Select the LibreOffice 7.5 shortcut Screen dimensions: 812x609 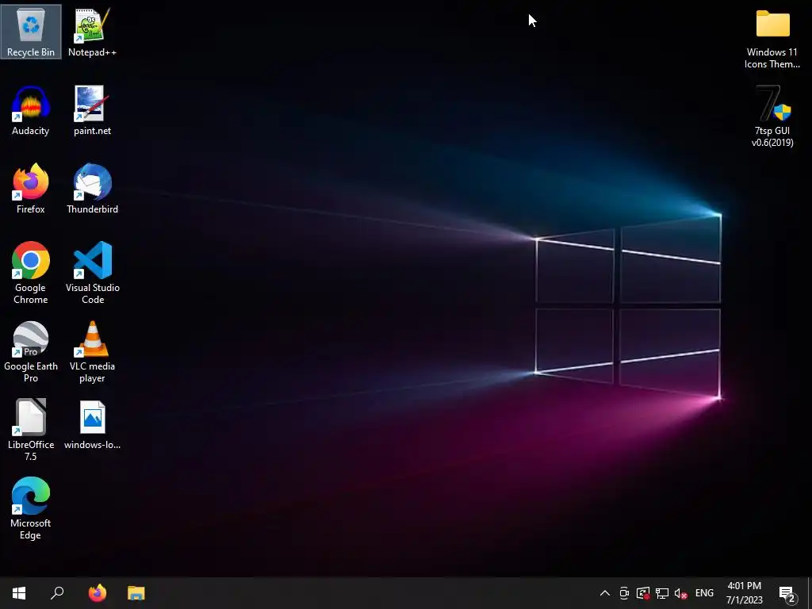[x=31, y=429]
